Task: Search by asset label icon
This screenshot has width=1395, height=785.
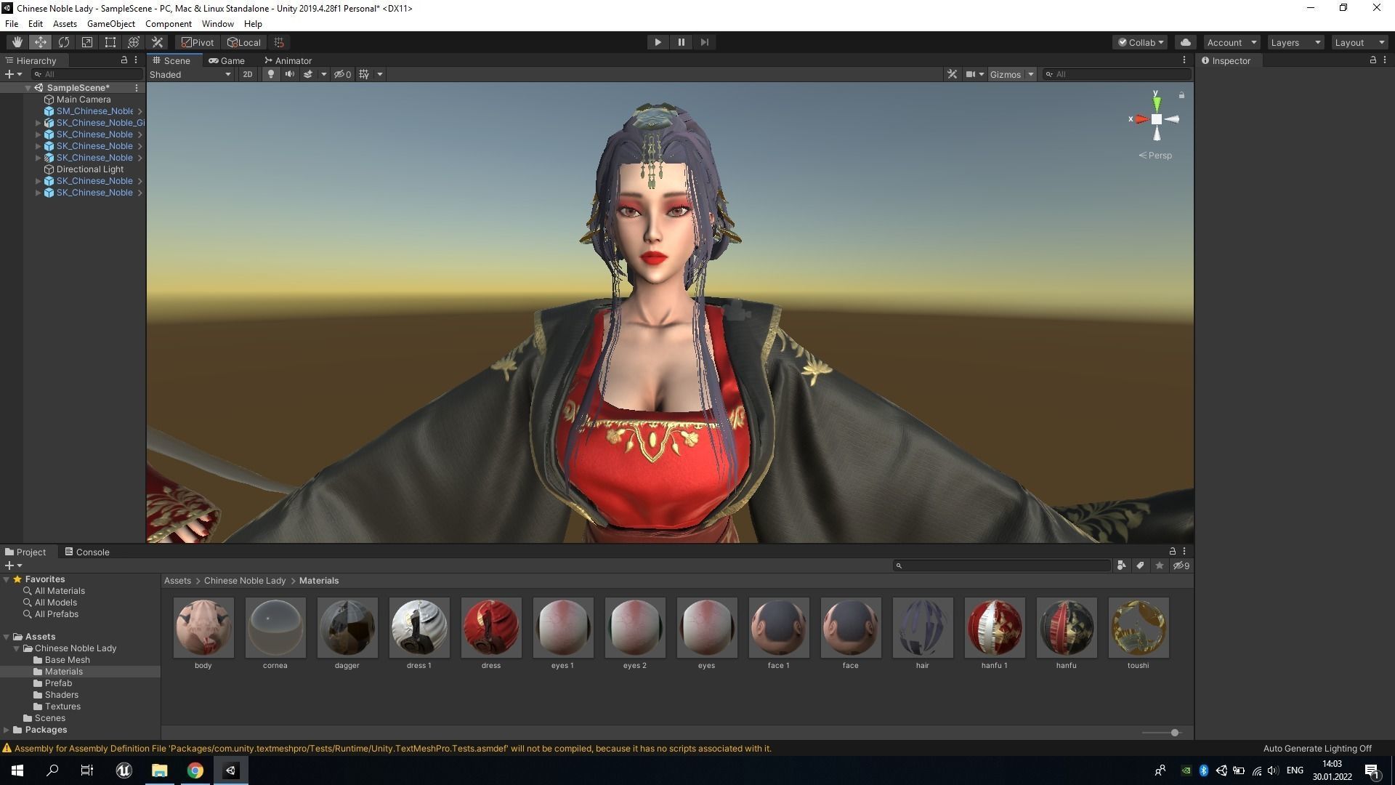Action: [1140, 565]
